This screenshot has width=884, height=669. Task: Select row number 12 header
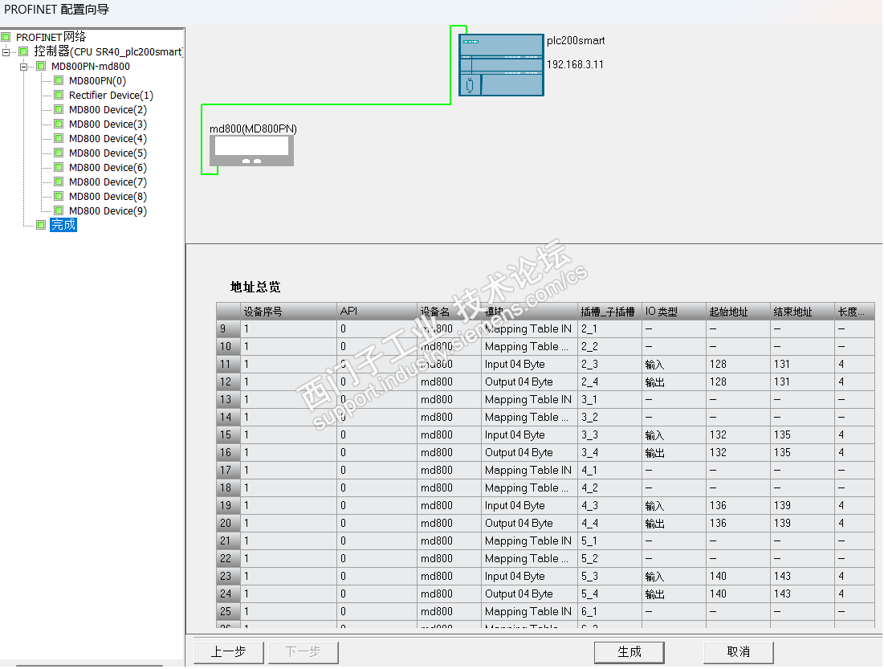click(x=228, y=381)
